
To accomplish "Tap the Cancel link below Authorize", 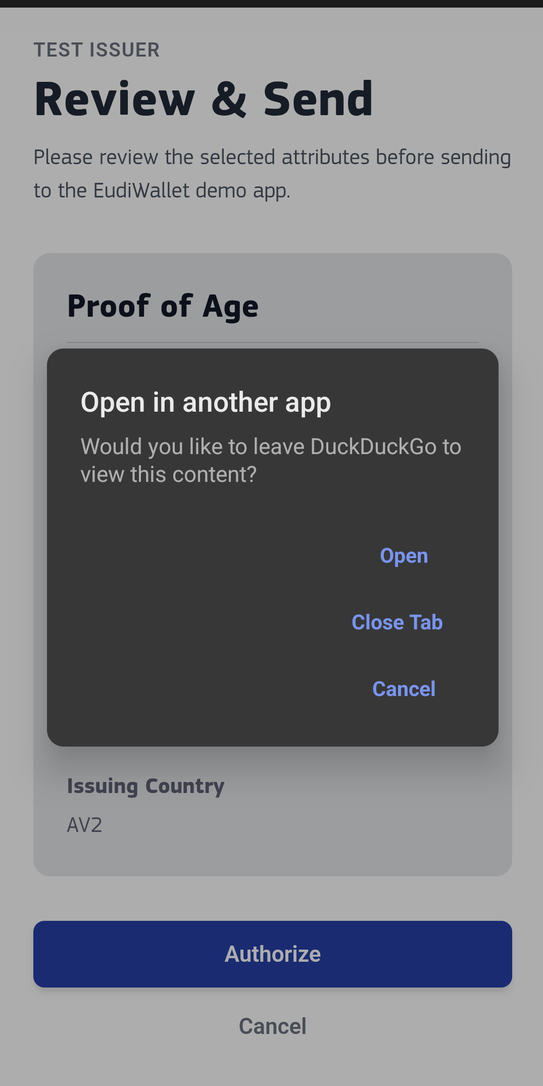I will 272,1026.
